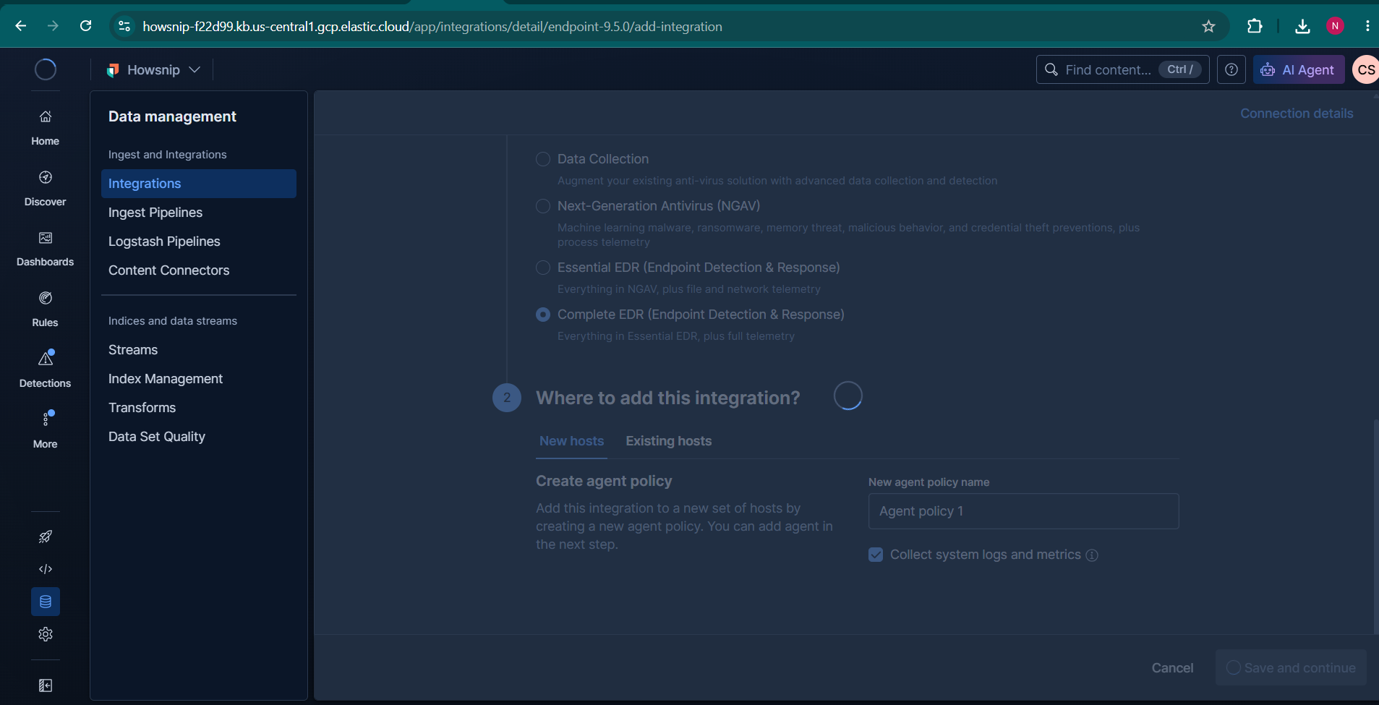Open the More menu in the sidebar

[45, 430]
